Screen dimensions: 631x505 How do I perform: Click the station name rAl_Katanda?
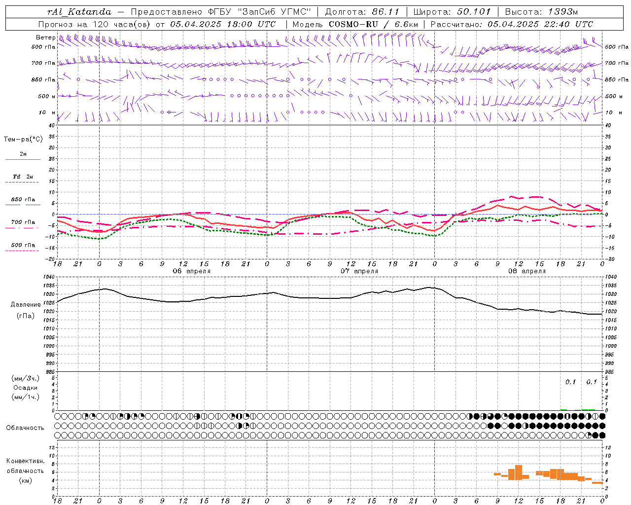(79, 12)
